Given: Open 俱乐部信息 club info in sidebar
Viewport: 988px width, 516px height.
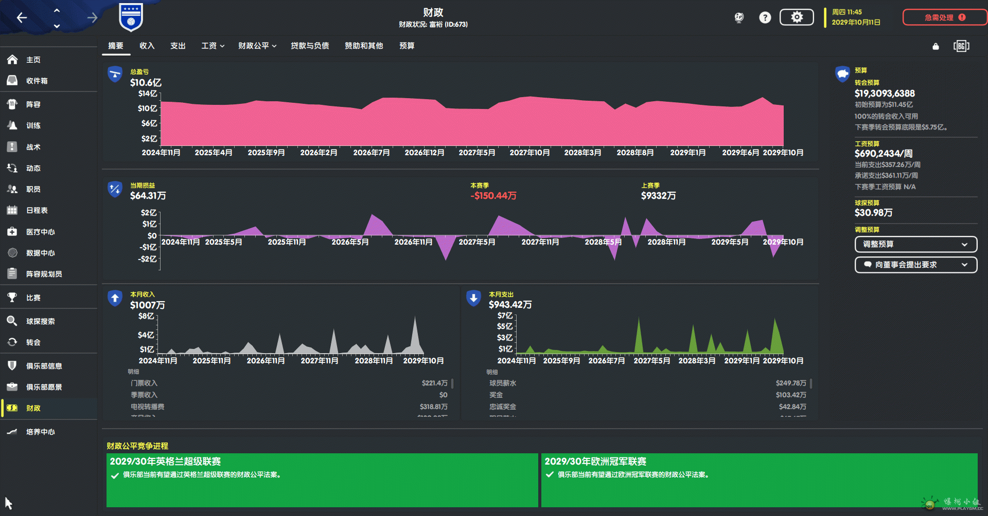Looking at the screenshot, I should click(48, 366).
